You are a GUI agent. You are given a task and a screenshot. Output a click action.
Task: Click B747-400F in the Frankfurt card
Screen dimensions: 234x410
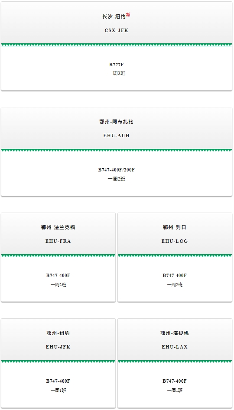point(58,276)
